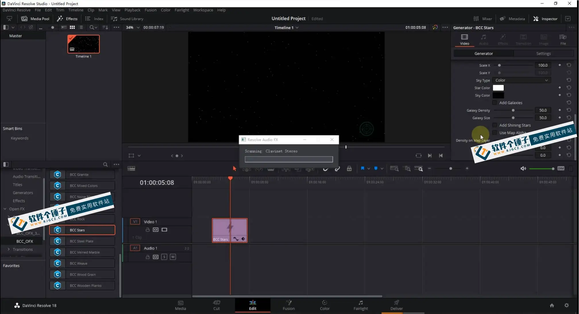Switch media pool to list view
The height and width of the screenshot is (314, 579).
pyautogui.click(x=81, y=27)
